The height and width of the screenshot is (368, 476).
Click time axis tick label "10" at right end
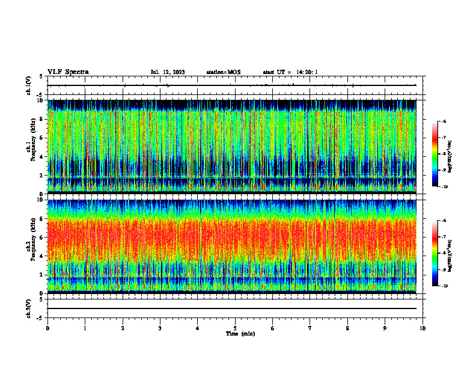pyautogui.click(x=423, y=328)
